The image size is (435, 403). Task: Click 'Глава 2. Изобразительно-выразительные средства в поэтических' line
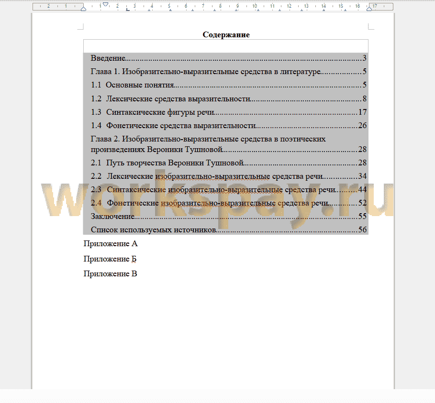(208, 139)
